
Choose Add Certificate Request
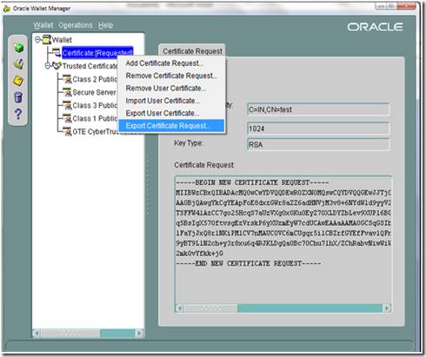(x=171, y=63)
